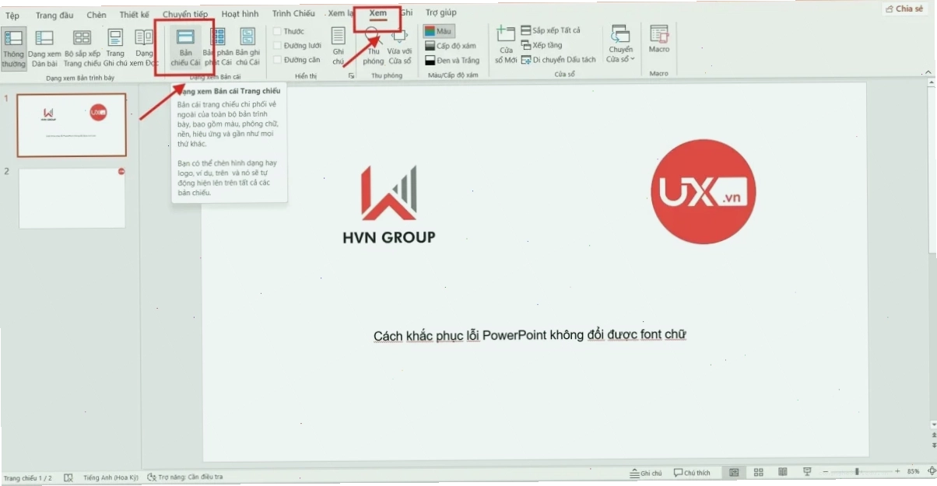Open Bản ghi chú Cái notes master
The height and width of the screenshot is (486, 937).
coord(247,48)
